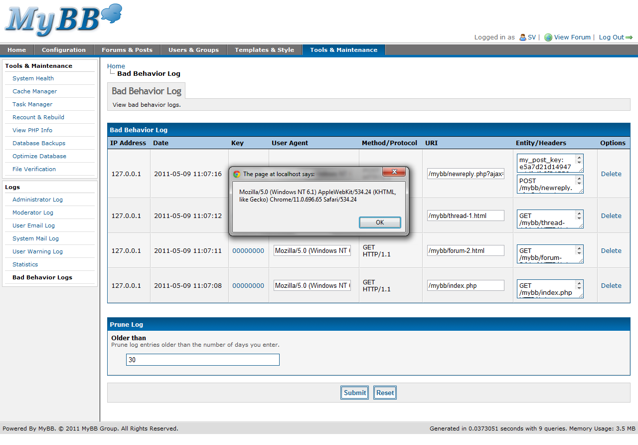Switch to Users & Groups tab
The image size is (638, 445).
[193, 50]
